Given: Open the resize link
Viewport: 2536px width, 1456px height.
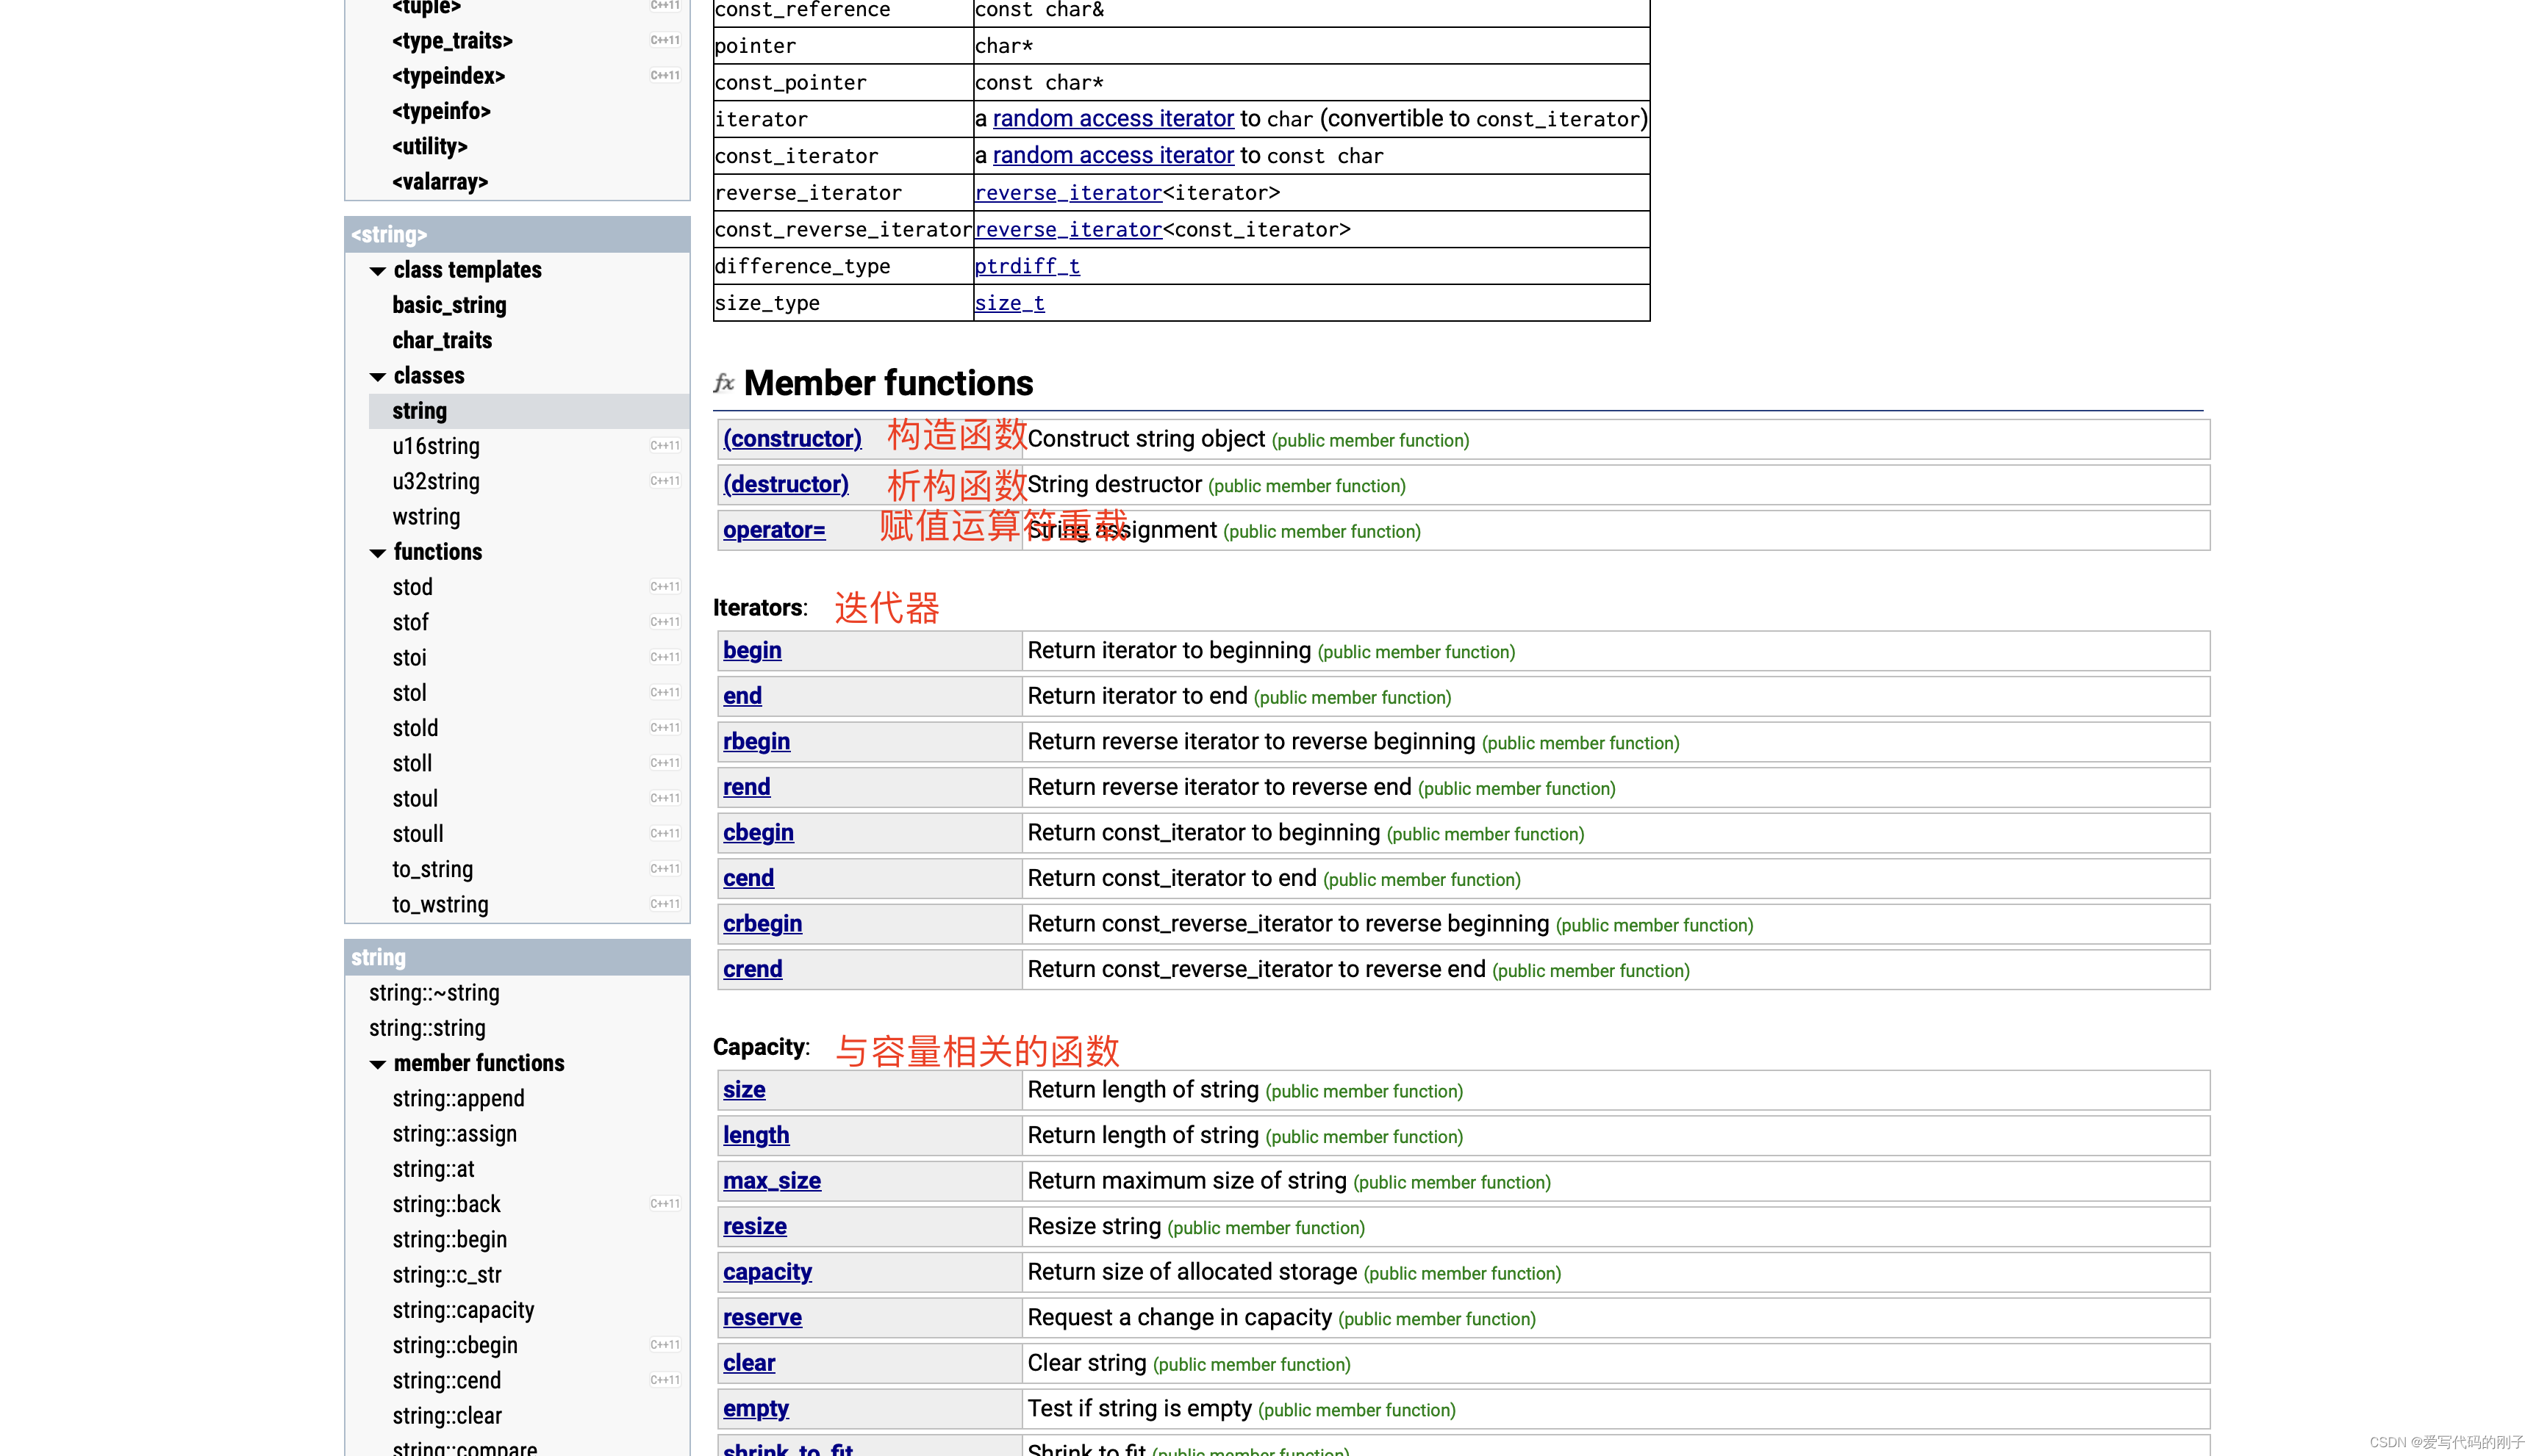Looking at the screenshot, I should click(754, 1227).
